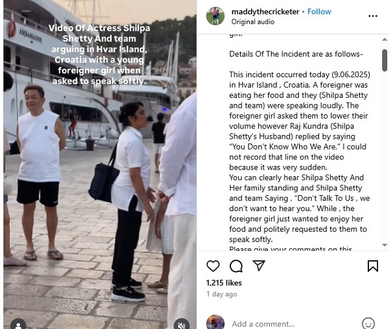Unmute the video sound icon
This screenshot has height=329, width=389.
182,324
